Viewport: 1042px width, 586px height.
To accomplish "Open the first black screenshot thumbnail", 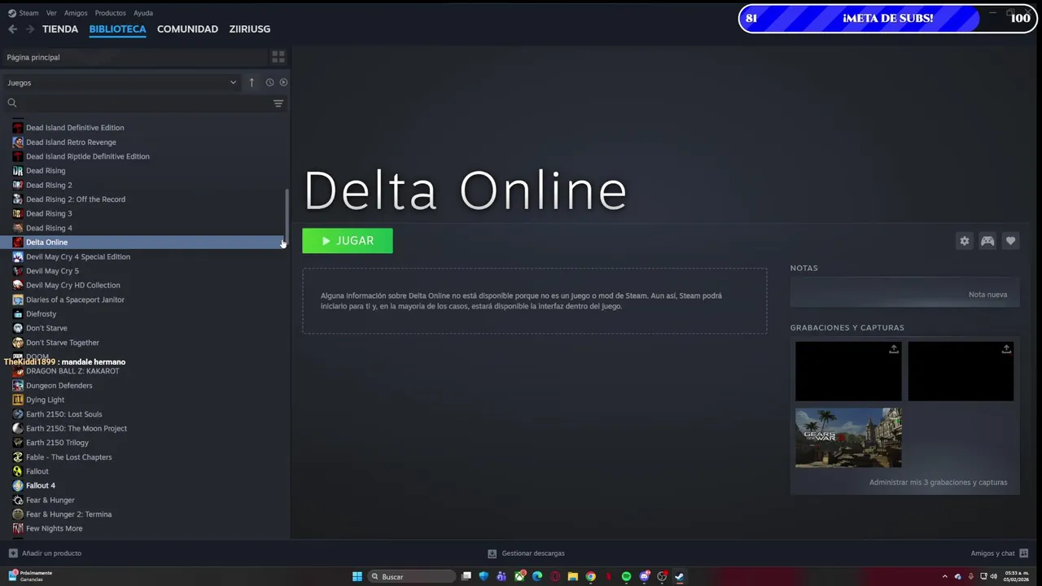I will [848, 371].
